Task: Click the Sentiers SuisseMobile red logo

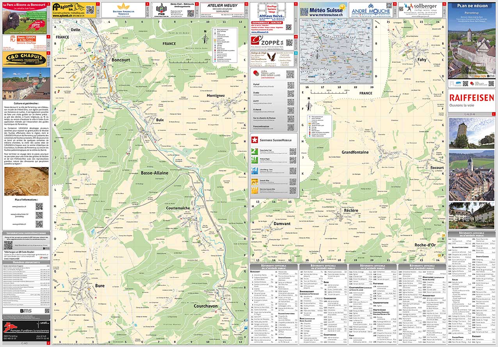Action: click(255, 140)
